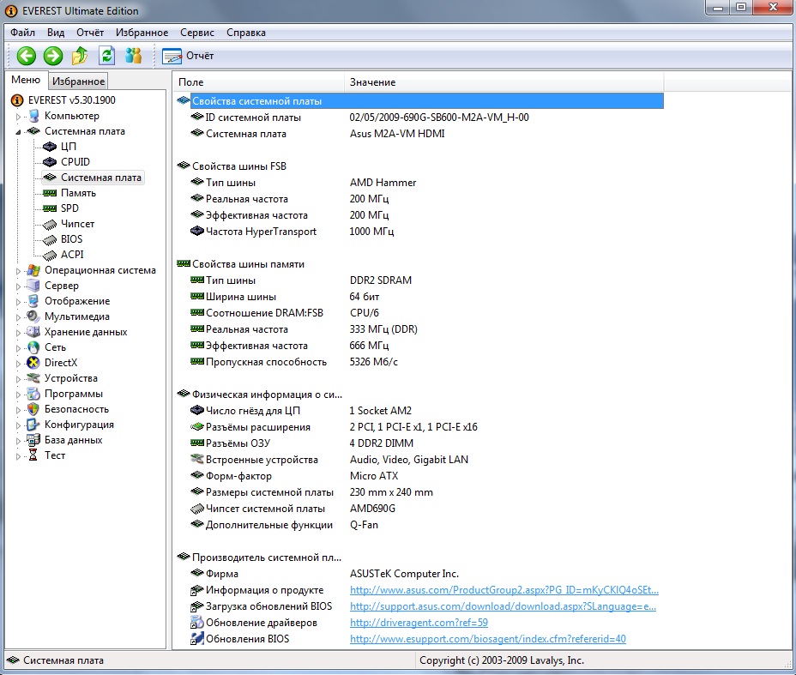Click the Up level folder toolbar icon

point(80,56)
